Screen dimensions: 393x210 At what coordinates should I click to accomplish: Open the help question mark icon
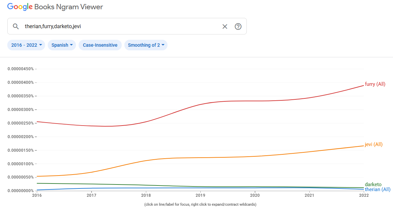[x=238, y=26]
